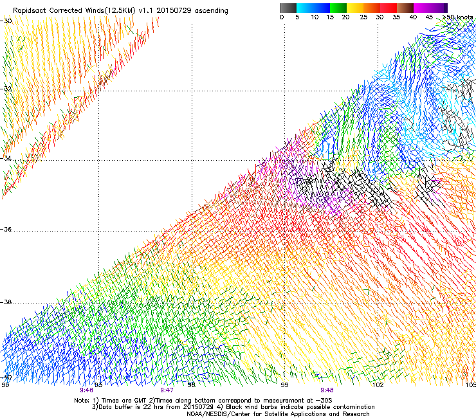476x418 pixels.
Task: Click the '-38' latitude label
Action: coord(6,302)
